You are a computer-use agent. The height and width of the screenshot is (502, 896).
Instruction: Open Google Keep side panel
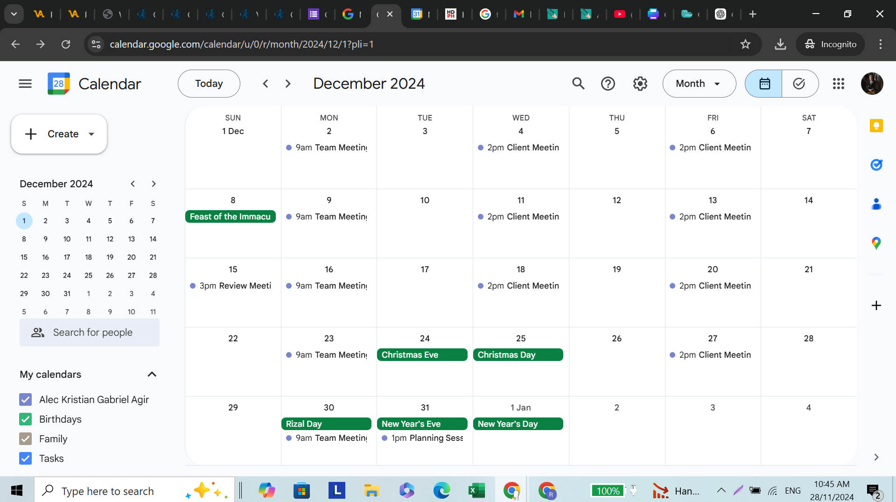(876, 126)
